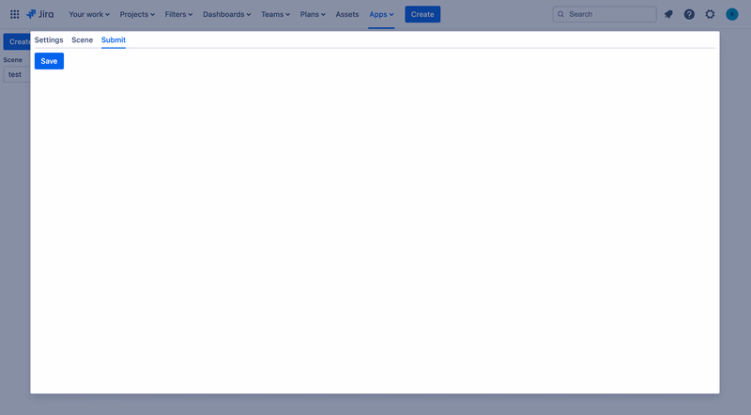Expand the Plans dropdown menu
This screenshot has width=751, height=415.
click(313, 14)
